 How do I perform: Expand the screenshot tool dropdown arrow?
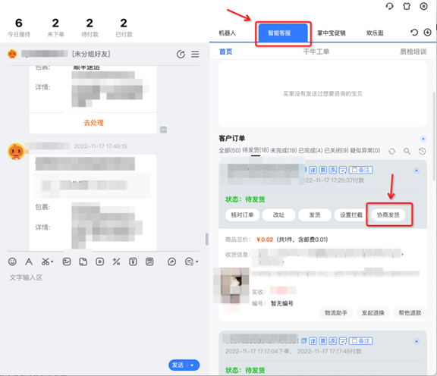[52, 262]
